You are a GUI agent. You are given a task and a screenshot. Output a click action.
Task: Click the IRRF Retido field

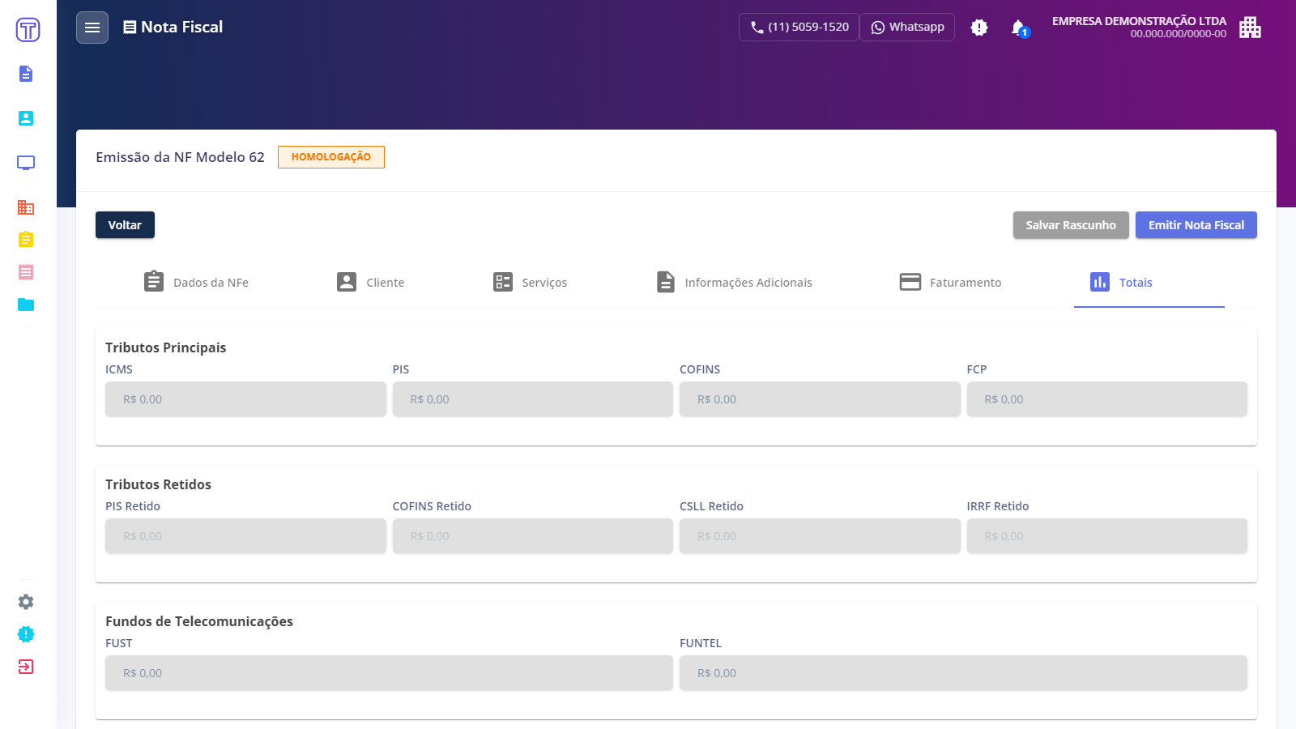coord(1107,536)
